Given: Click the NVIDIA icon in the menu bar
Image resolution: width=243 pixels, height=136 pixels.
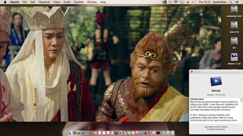Looking at the screenshot, I should click(x=164, y=2).
